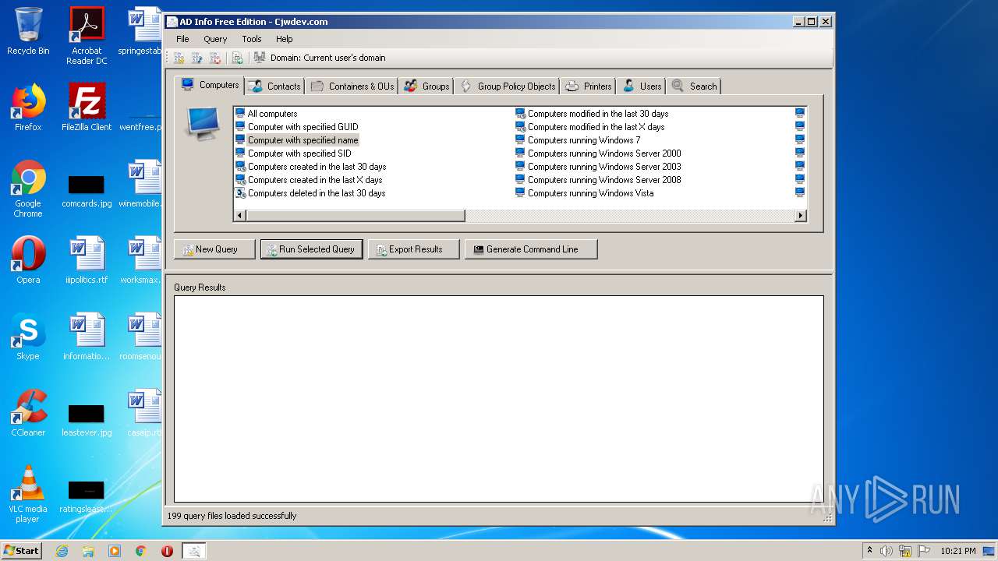
Task: Open Google Chrome desktop shortcut
Action: (x=28, y=189)
